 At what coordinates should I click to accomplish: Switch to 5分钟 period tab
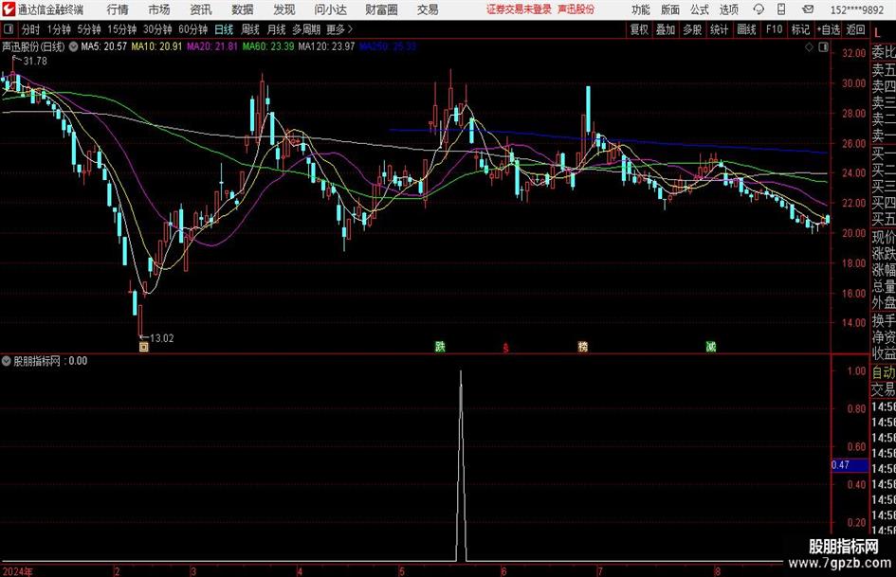point(89,29)
